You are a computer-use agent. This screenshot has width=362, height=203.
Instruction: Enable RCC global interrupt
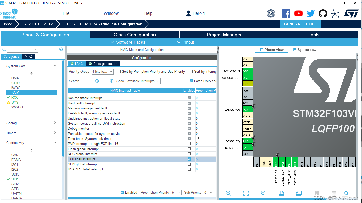point(189,154)
